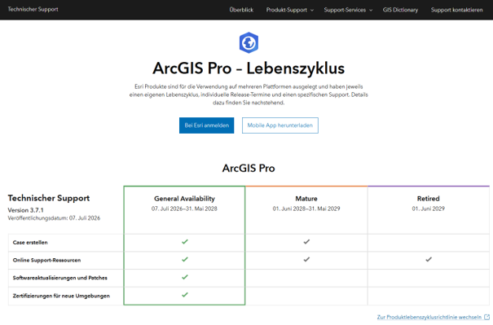Click the Online Support-Ressourcen row label
Image resolution: width=493 pixels, height=325 pixels.
(46, 260)
